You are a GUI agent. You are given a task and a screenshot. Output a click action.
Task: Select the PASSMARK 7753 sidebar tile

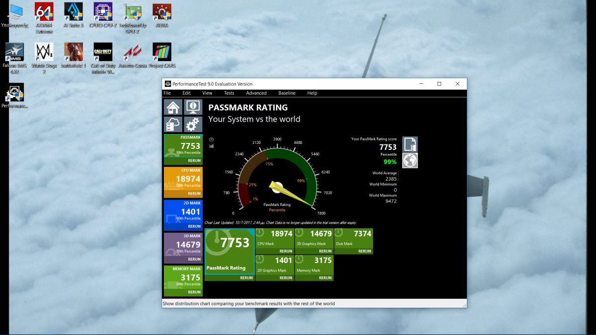[x=183, y=146]
